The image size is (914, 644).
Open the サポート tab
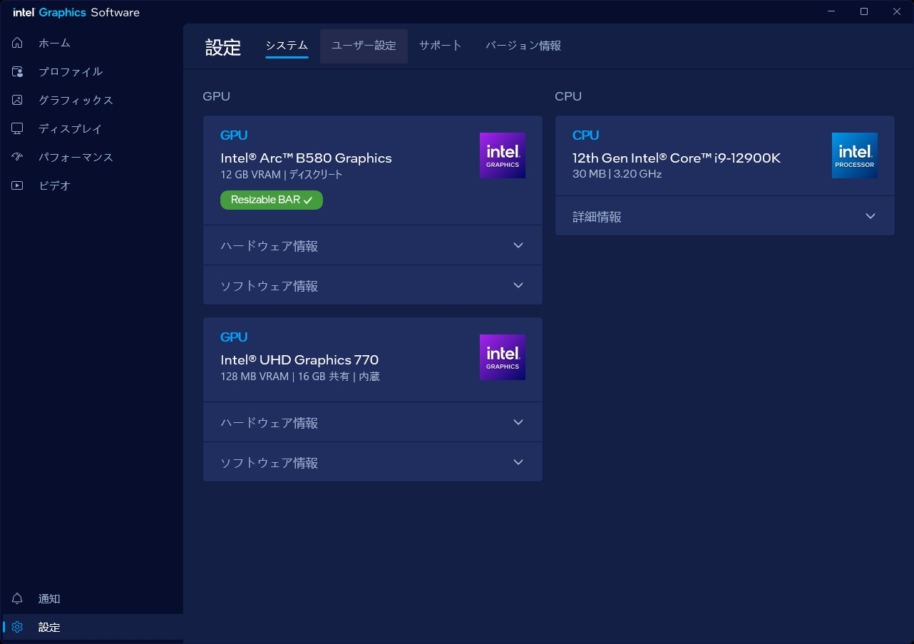click(x=441, y=46)
